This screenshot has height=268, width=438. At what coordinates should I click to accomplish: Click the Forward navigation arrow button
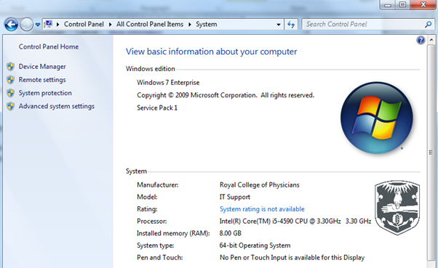pyautogui.click(x=27, y=25)
